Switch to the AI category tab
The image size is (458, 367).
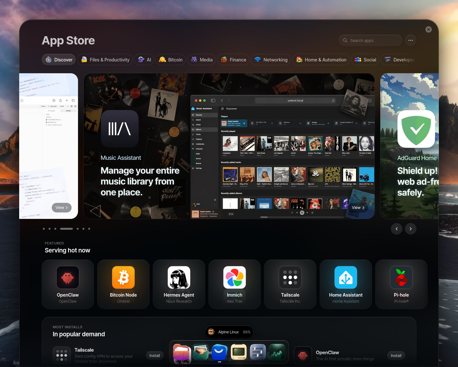tap(144, 60)
